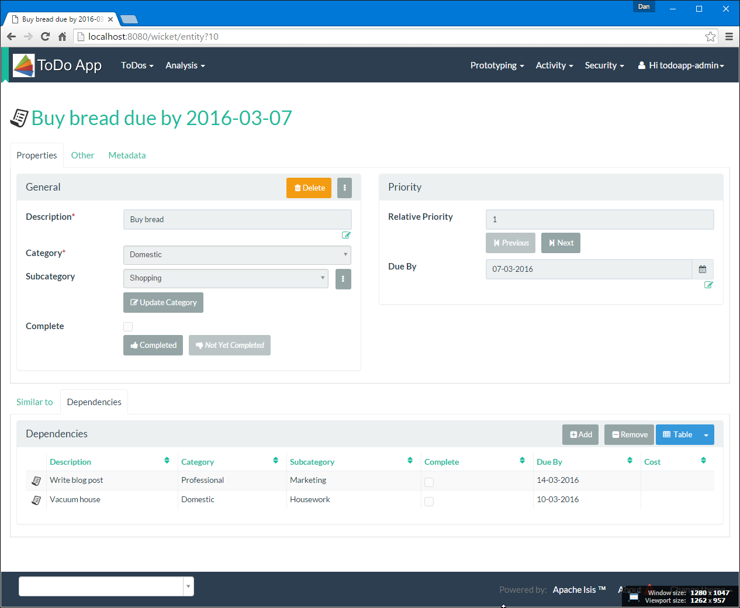Switch to the Metadata tab

pyautogui.click(x=127, y=156)
